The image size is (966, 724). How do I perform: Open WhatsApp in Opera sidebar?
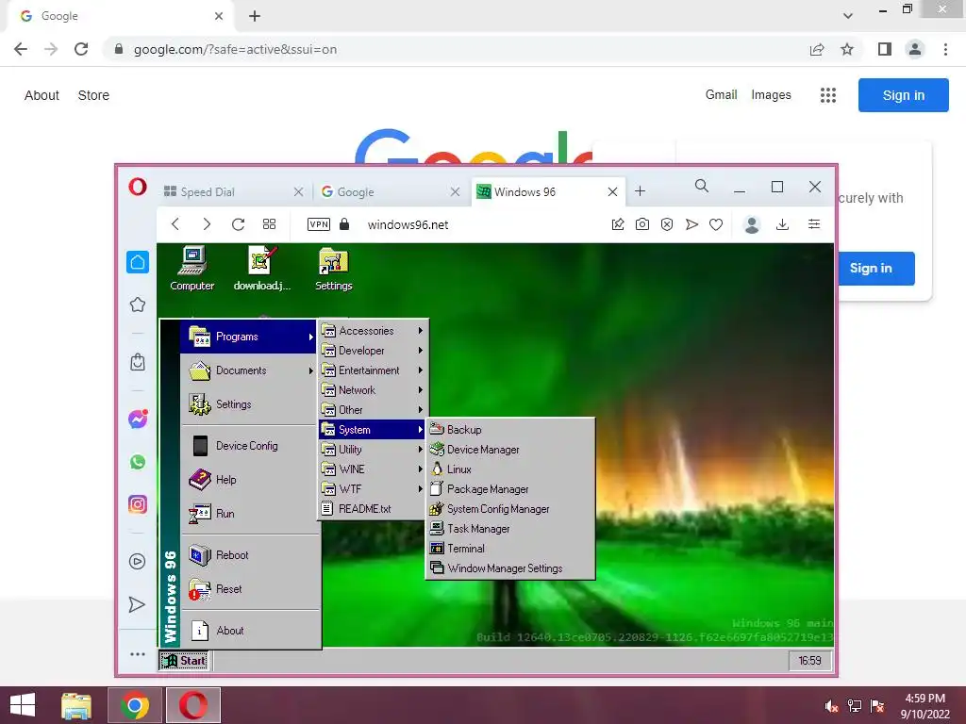[x=138, y=462]
